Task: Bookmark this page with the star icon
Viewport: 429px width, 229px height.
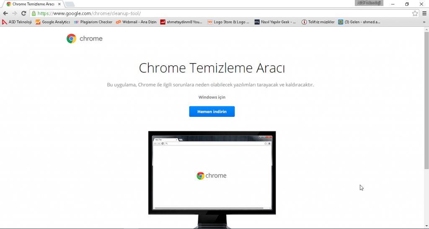Action: [415, 13]
